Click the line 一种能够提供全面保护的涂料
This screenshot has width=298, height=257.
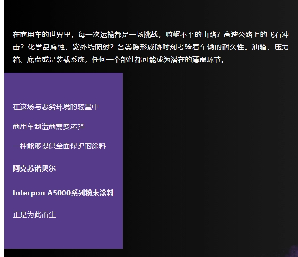tap(59, 146)
